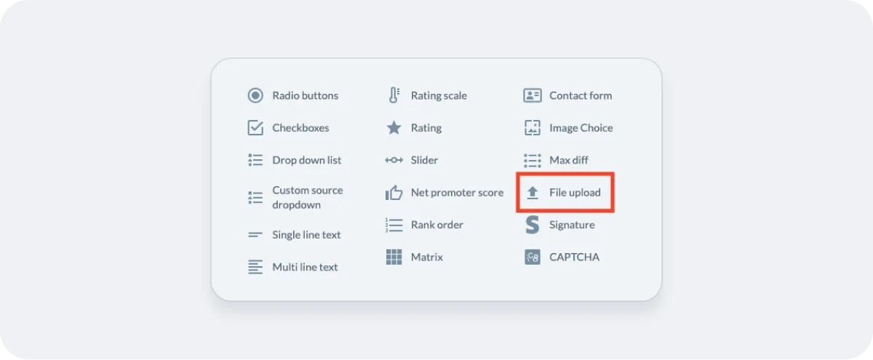The width and height of the screenshot is (873, 360).
Task: Choose the "Rating" label beside the star
Action: (426, 128)
